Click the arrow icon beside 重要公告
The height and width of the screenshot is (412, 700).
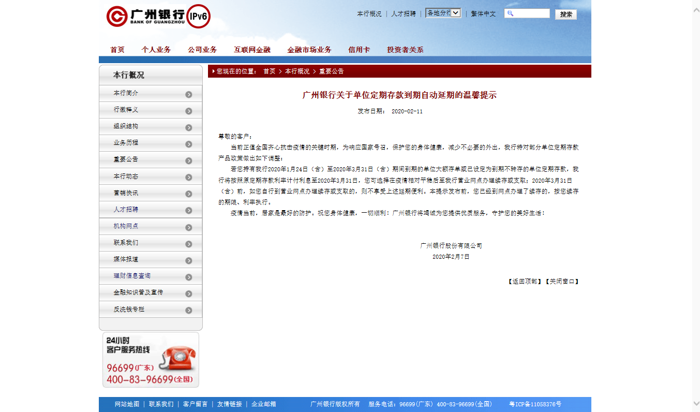coord(189,160)
